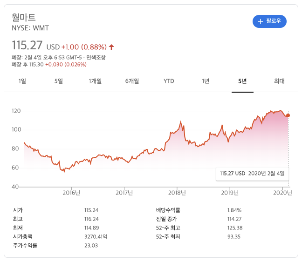Image resolution: width=302 pixels, height=262 pixels.
Task: Choose the 1년 time range
Action: pyautogui.click(x=206, y=81)
